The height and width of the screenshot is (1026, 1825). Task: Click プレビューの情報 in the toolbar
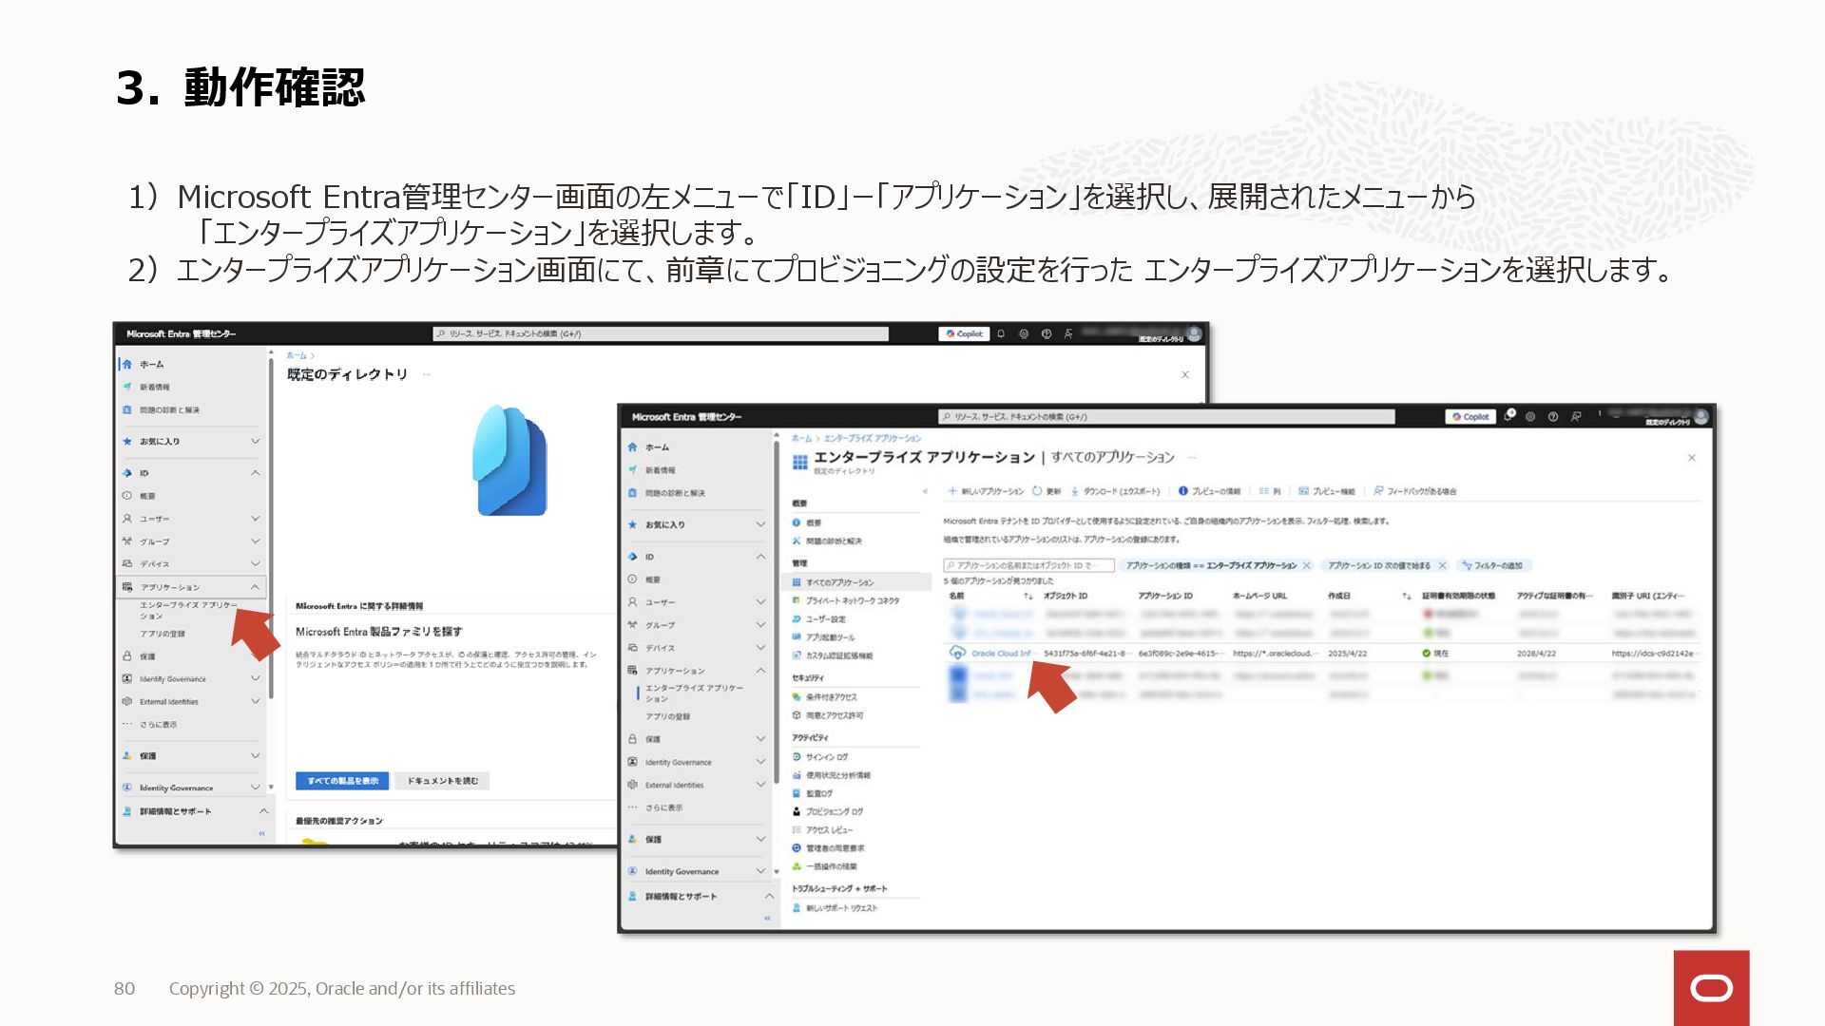1209,491
